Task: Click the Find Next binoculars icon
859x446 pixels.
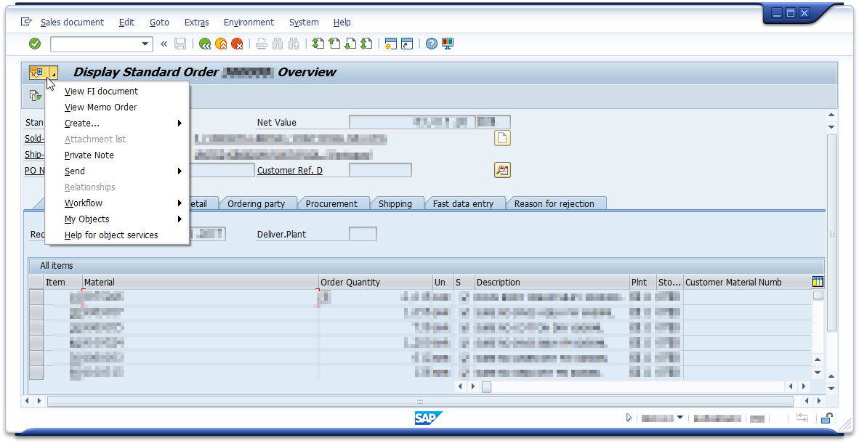Action: pyautogui.click(x=294, y=44)
